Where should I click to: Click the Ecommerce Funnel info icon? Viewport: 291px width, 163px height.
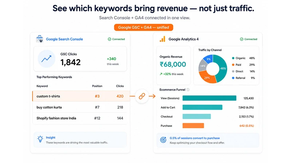[188, 89]
